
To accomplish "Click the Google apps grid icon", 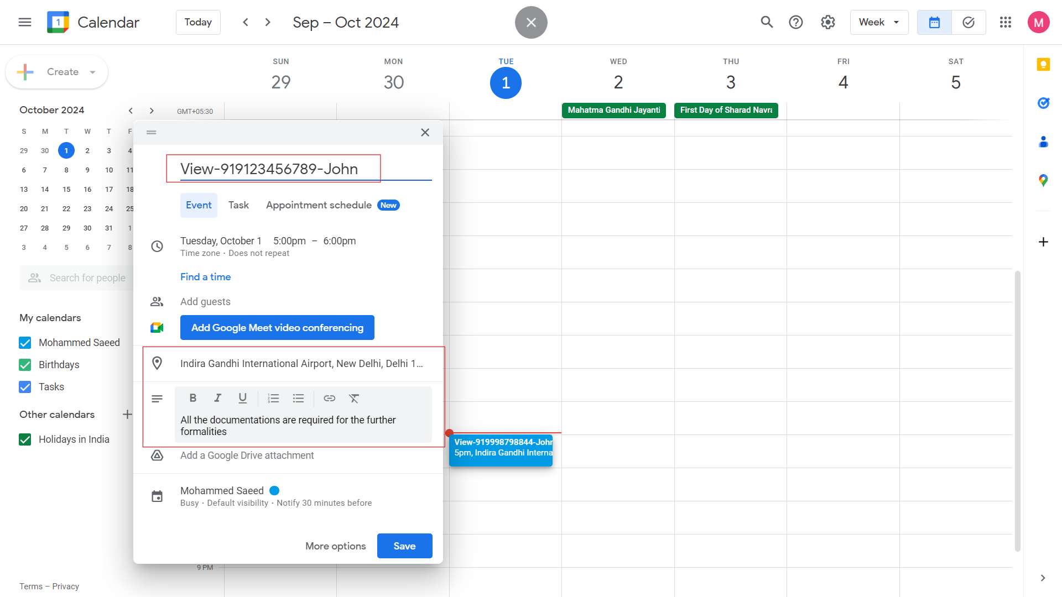I will coord(1005,22).
